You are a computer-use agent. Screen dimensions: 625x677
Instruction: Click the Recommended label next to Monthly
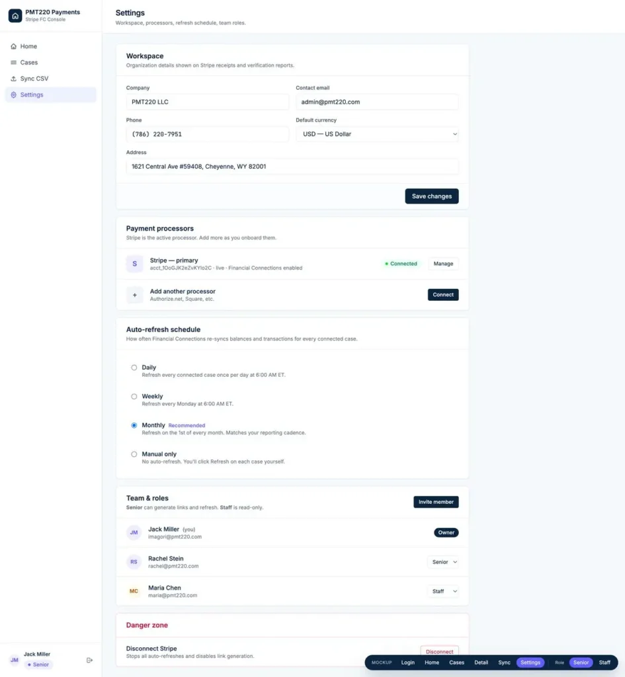point(187,426)
